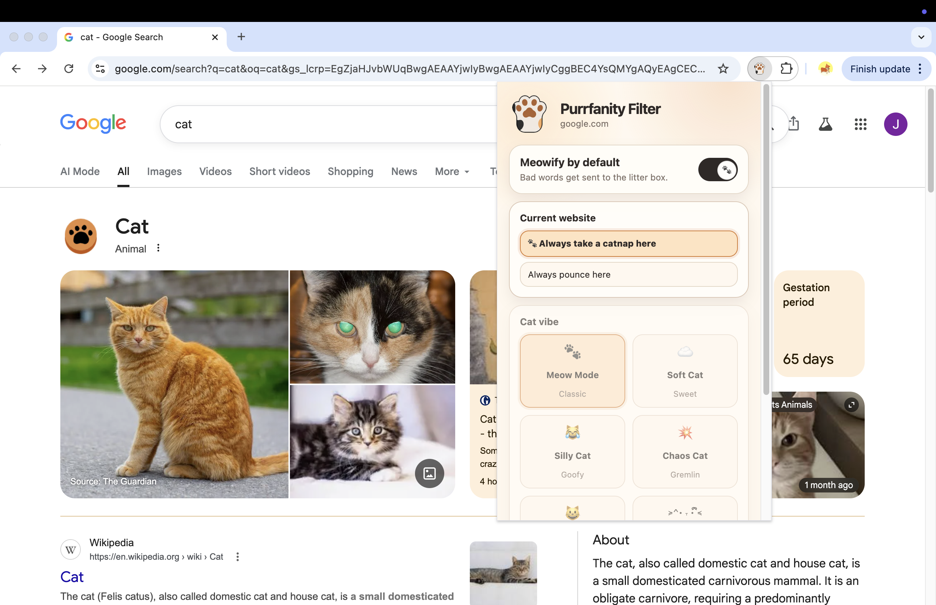Select Always pounce here option
Screen dimensions: 936x605
[x=628, y=275]
